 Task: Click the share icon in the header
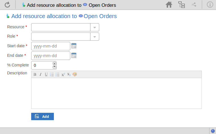pos(194,5)
